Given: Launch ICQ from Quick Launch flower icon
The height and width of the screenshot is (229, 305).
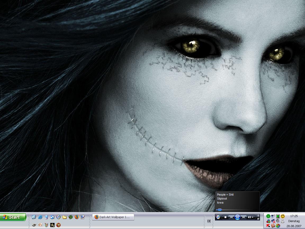Looking at the screenshot, I should [70, 217].
